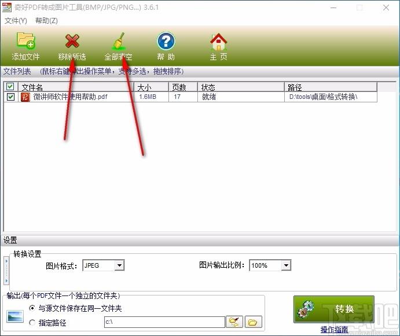Sort by the 页数 column header
Screen dimensions: 400x336
pyautogui.click(x=183, y=87)
